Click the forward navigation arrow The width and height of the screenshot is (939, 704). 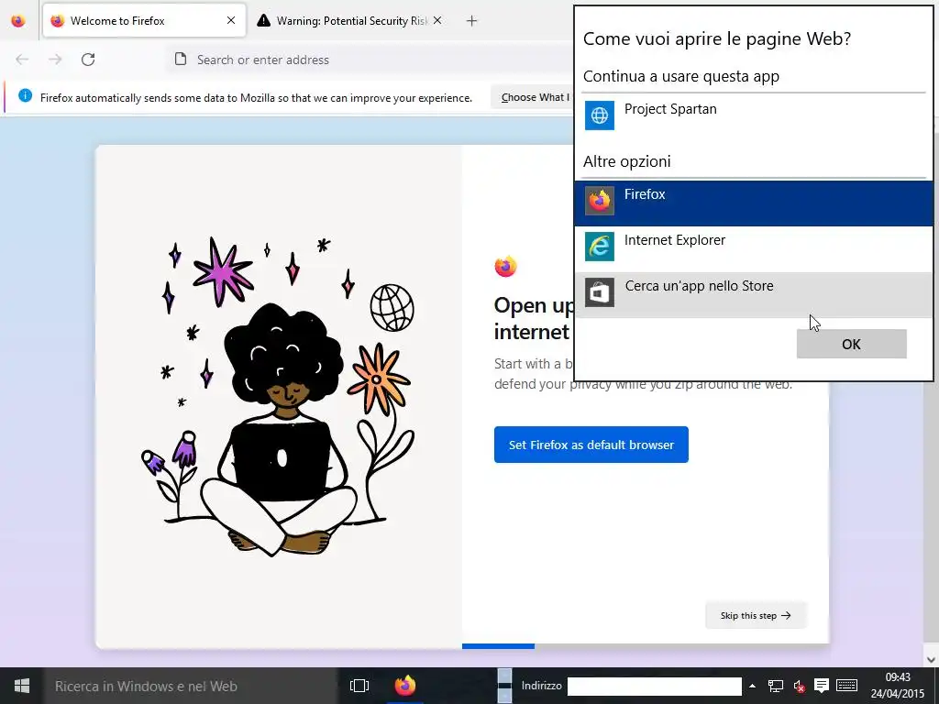pyautogui.click(x=55, y=60)
